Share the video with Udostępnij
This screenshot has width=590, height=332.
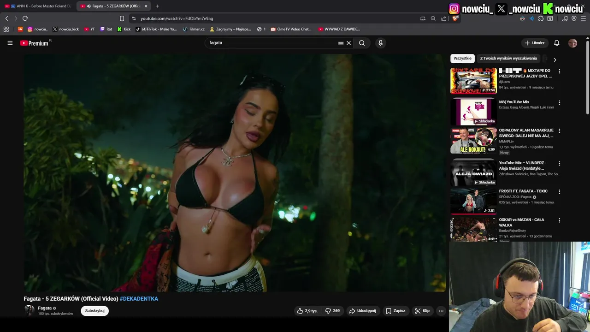[362, 311]
